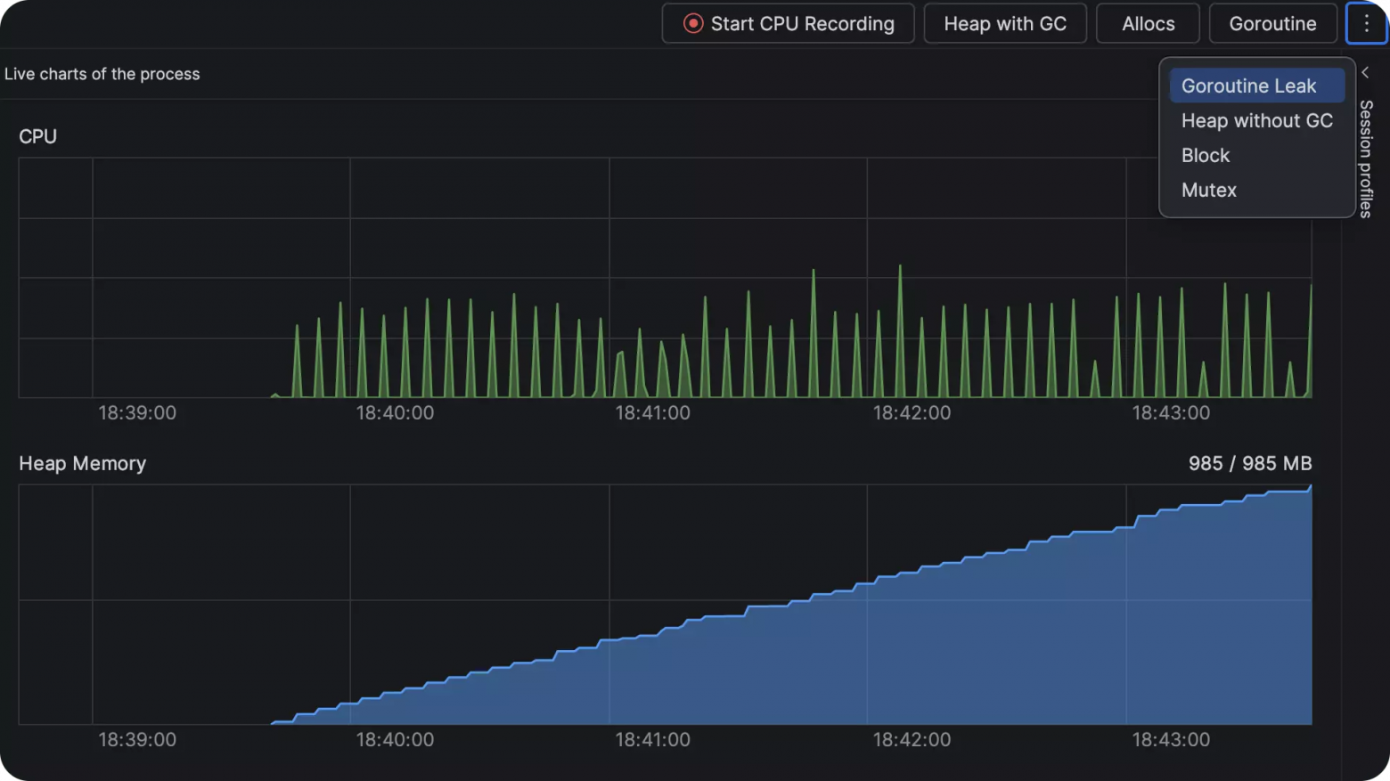
Task: Choose Heap without GC profile option
Action: click(x=1256, y=120)
